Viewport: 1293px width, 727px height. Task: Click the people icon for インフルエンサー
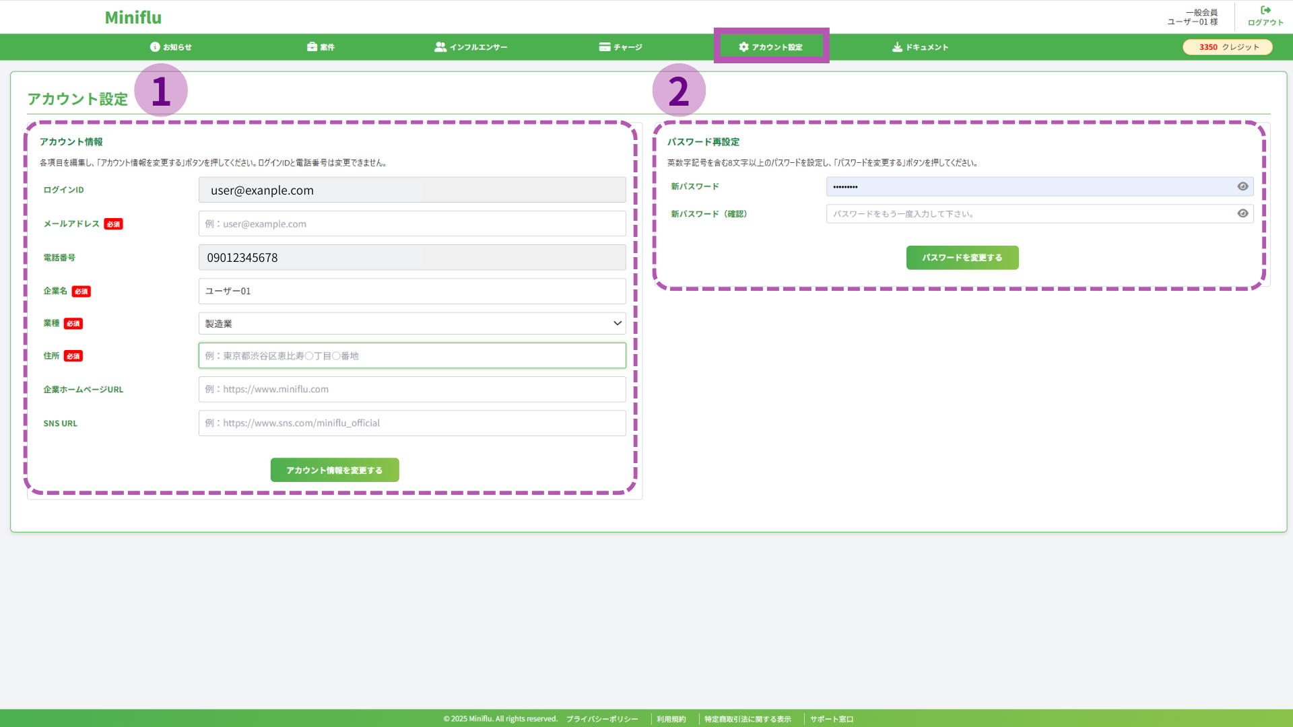pos(440,47)
